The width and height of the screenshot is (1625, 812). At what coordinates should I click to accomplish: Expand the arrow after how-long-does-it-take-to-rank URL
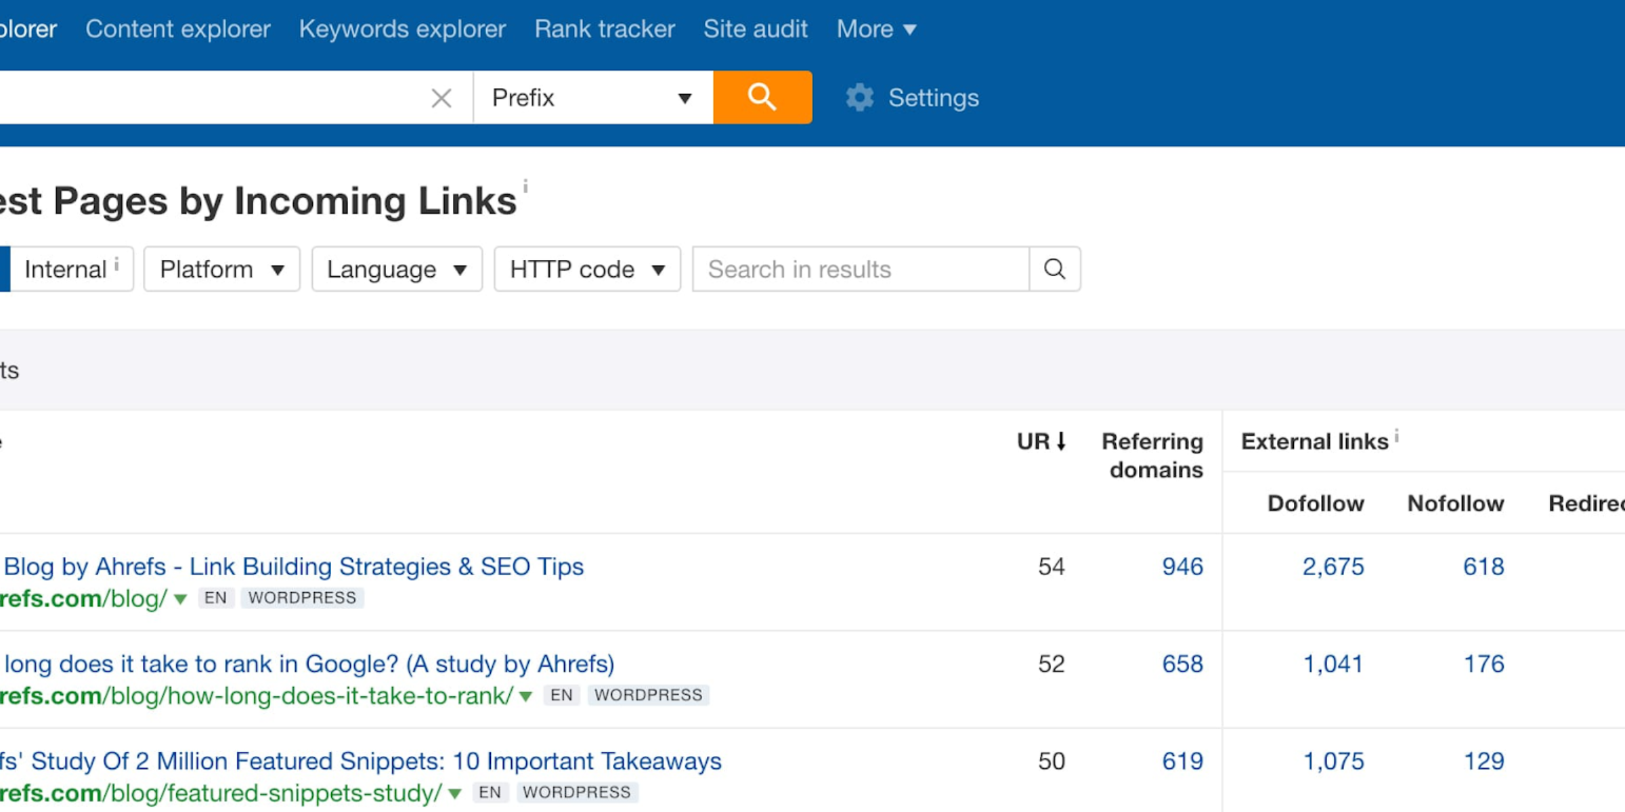[525, 696]
